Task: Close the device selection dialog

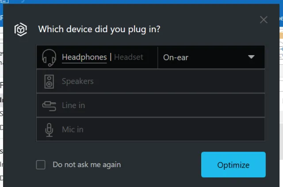Action: 264,19
